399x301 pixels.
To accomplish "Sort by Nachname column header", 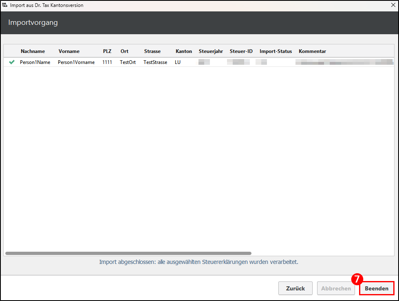I will 33,51.
